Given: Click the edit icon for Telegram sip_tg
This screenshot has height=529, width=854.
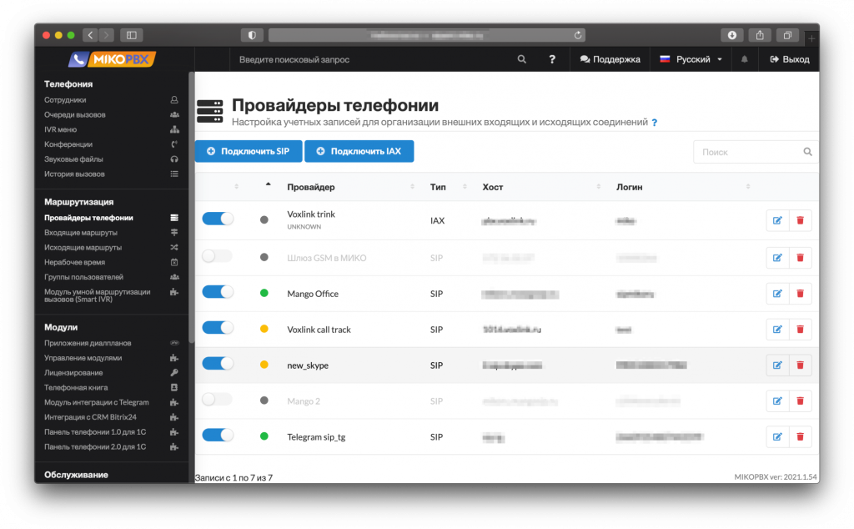Looking at the screenshot, I should (x=777, y=436).
